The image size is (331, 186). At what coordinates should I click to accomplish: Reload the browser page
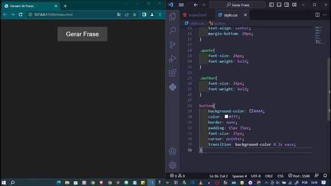point(21,14)
